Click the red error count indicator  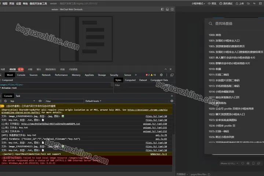tap(148, 75)
